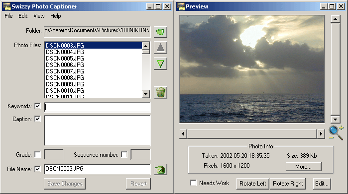Click the preview horizontal scroll-left arrow

(183, 134)
